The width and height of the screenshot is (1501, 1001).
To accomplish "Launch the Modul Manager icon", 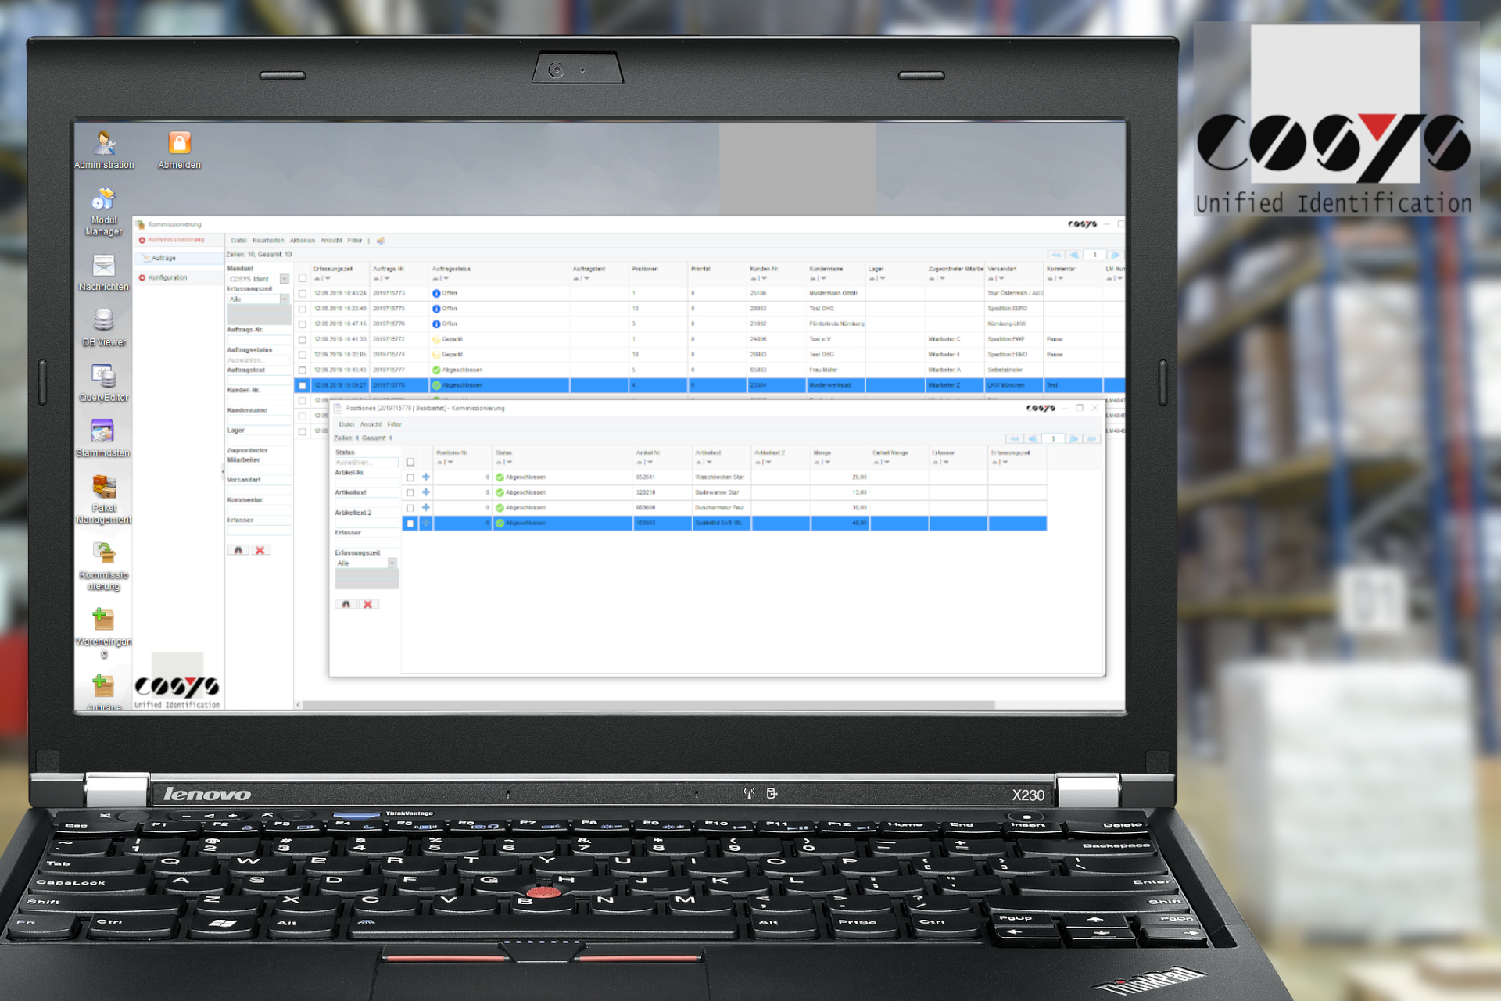I will [103, 200].
